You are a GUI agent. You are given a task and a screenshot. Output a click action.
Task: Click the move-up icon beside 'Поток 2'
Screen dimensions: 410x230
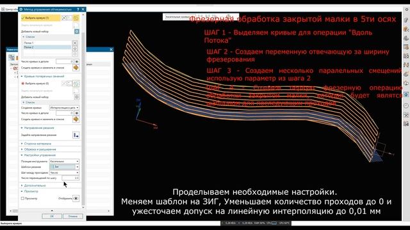[x=75, y=49]
